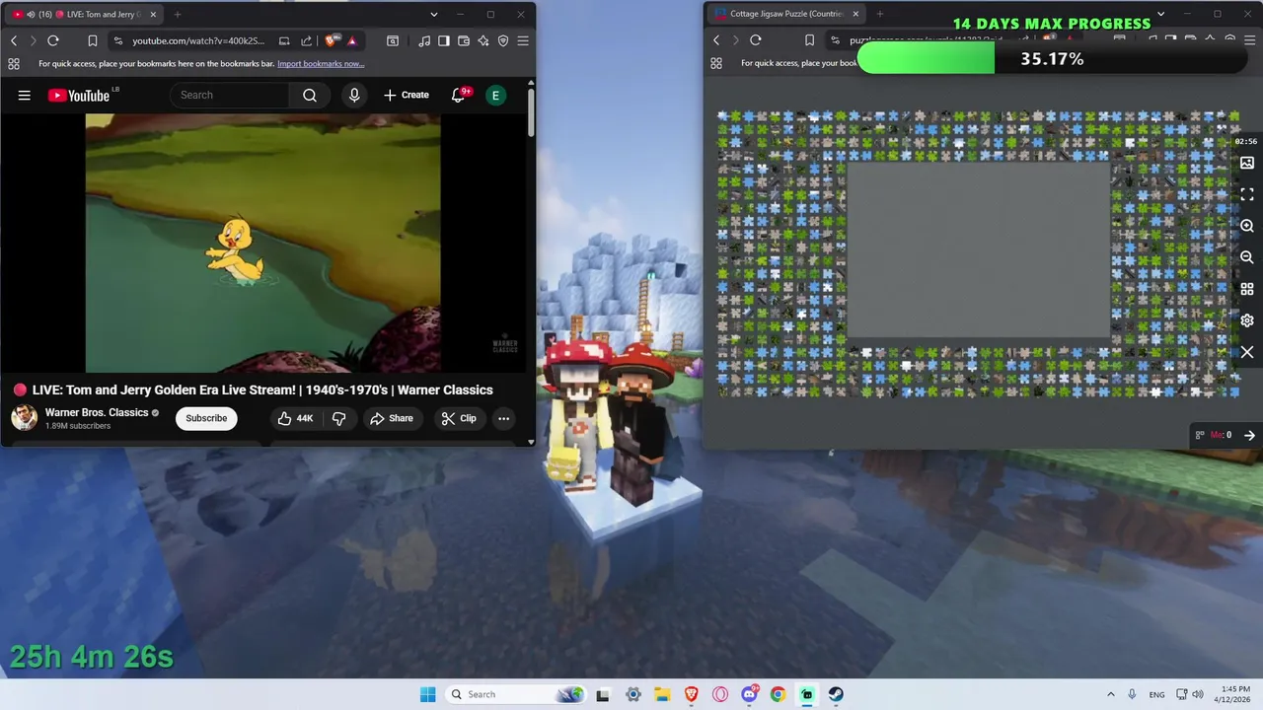Click the arrow next to Me: 0

pyautogui.click(x=1249, y=435)
